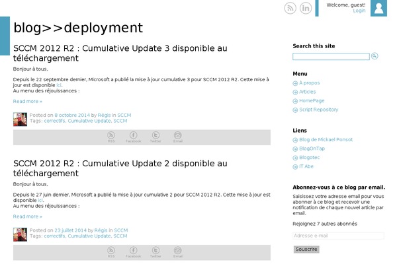Open the RSS feed icon in header
397x264 pixels.
click(x=290, y=8)
